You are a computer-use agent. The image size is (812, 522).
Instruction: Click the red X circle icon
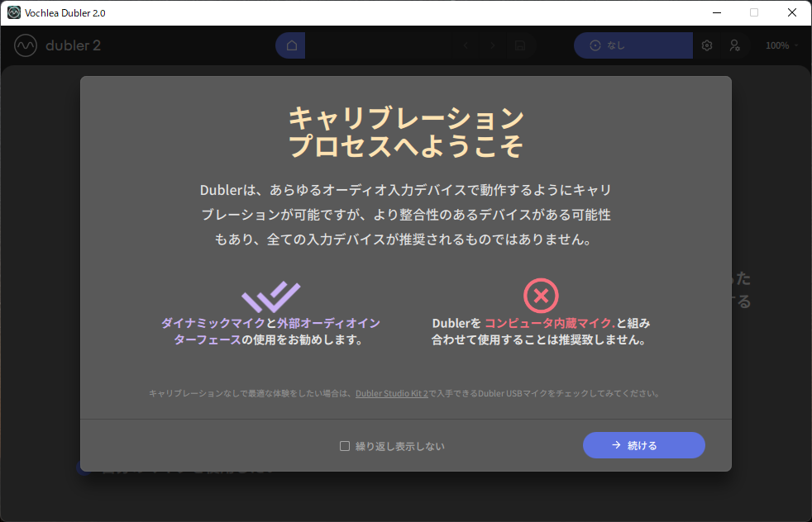coord(541,296)
